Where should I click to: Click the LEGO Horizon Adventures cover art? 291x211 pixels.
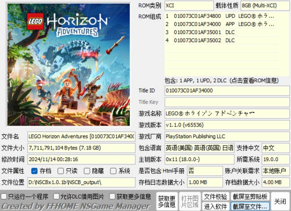[x=68, y=65]
